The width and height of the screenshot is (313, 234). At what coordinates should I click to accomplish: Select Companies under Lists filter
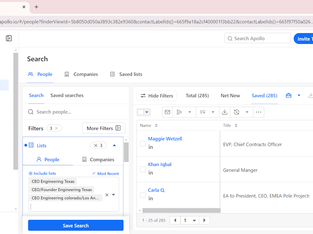point(98,160)
